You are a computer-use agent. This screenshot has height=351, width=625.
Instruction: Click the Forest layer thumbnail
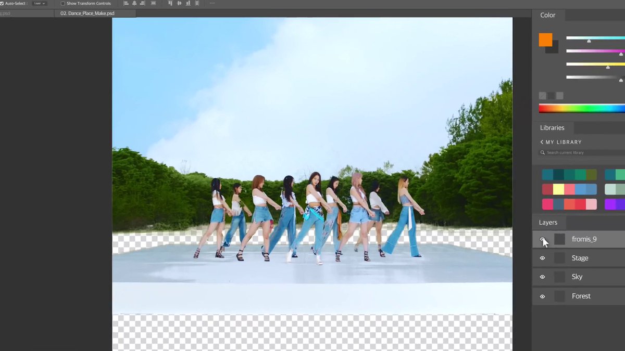tap(559, 296)
